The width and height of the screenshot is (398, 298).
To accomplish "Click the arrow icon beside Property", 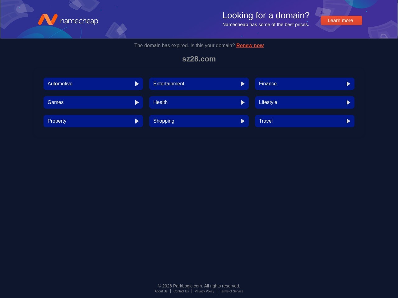I will (x=137, y=121).
